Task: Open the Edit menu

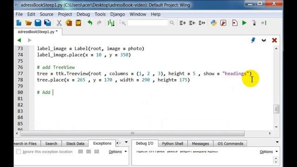Action: (31, 14)
